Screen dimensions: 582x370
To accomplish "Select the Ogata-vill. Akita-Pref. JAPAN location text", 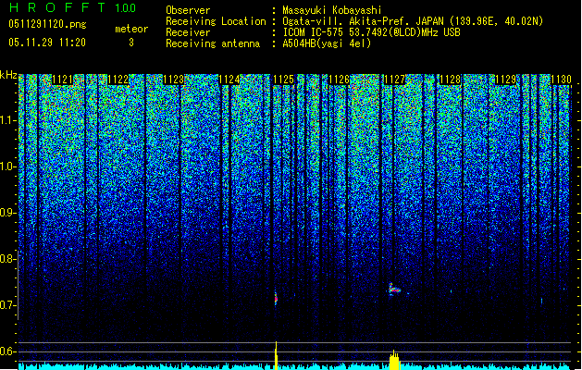I will tap(413, 21).
